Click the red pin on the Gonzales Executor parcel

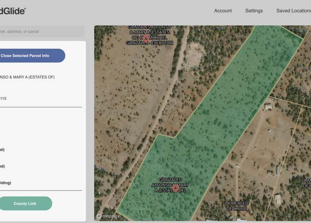pos(146,38)
